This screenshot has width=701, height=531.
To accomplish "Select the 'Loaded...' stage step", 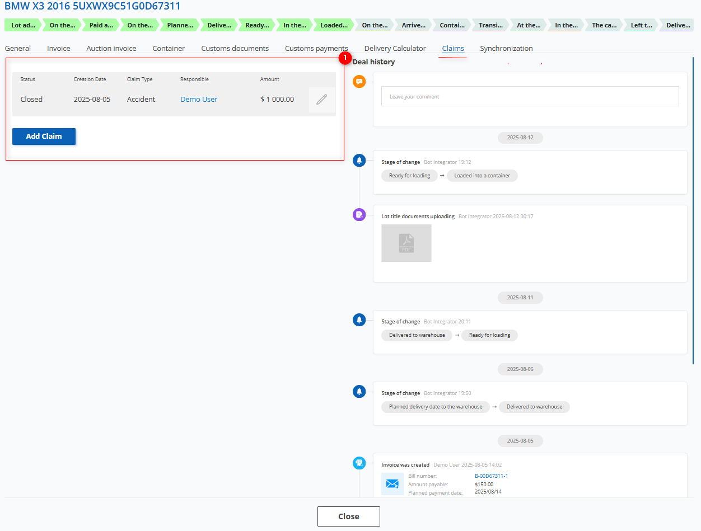I will 334,25.
